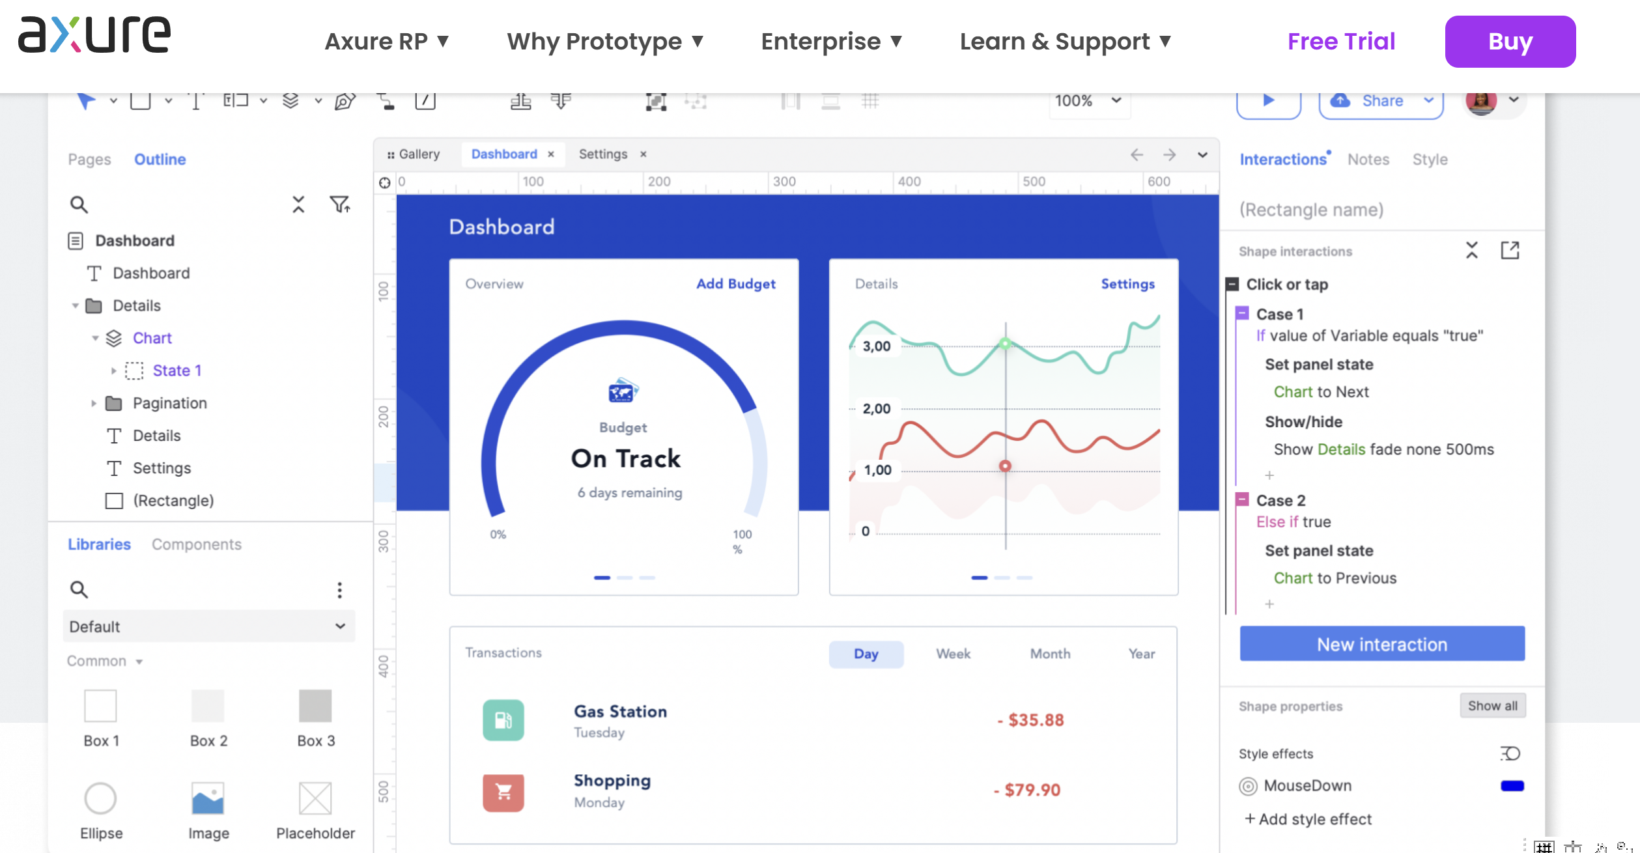Open the Libraries three-dot options menu

pos(339,589)
